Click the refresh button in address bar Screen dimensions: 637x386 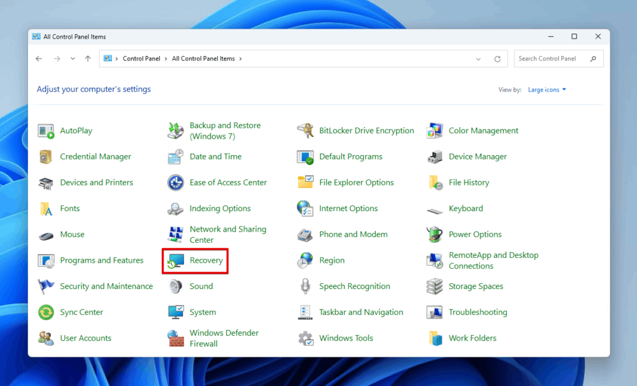498,58
